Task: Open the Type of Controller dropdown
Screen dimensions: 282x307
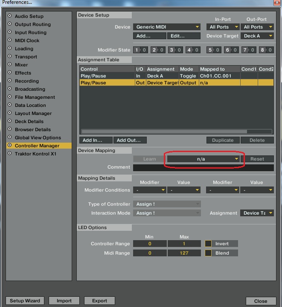Action: pos(167,204)
